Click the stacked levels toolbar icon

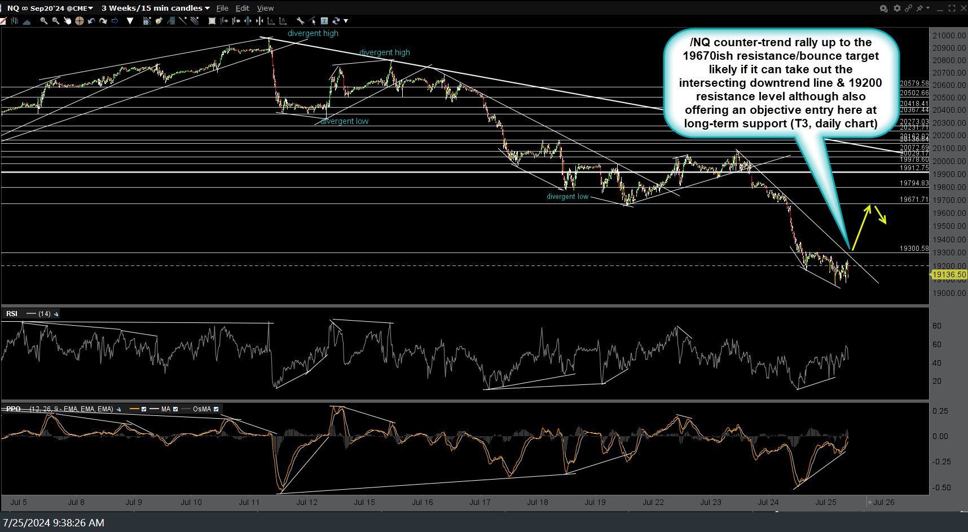coord(171,21)
